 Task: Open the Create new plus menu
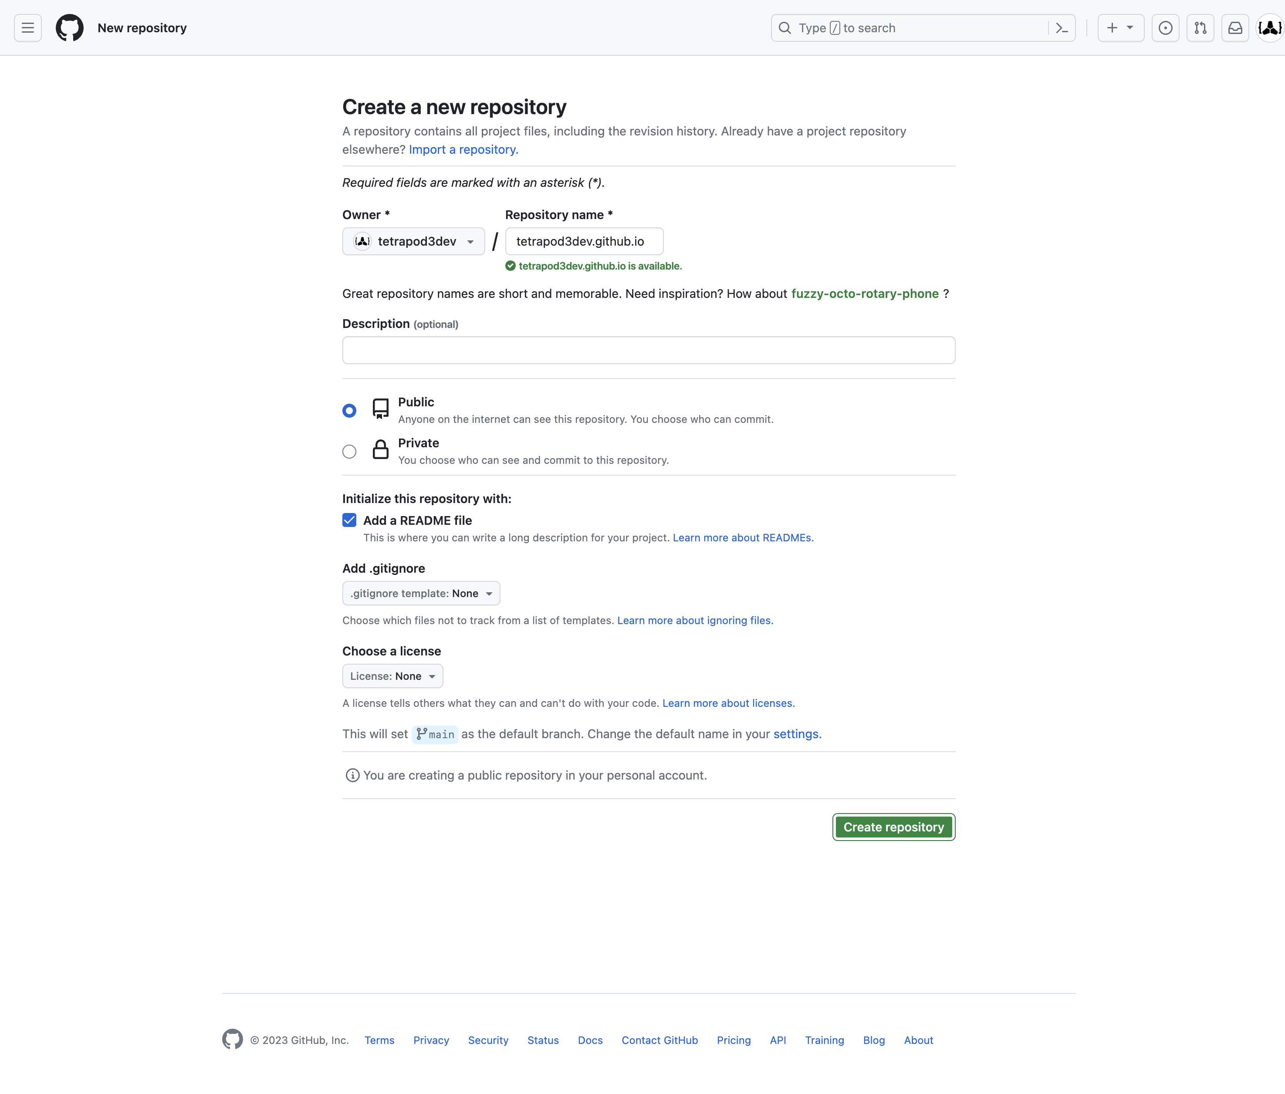click(x=1120, y=28)
